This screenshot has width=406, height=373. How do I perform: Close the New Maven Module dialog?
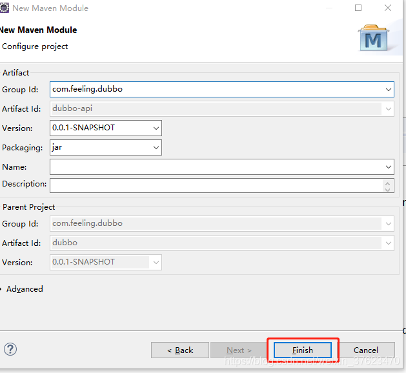tap(388, 8)
